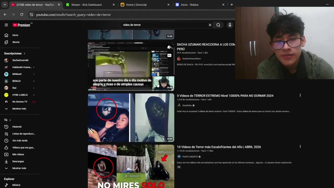This screenshot has height=188, width=334.
Task: Unmute the inline preview video
Action: (x=170, y=47)
